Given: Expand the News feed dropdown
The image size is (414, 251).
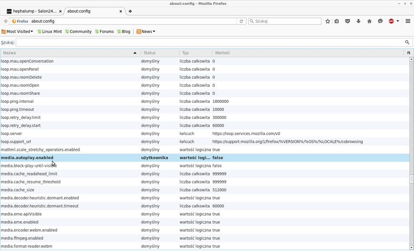Looking at the screenshot, I should click(x=146, y=32).
